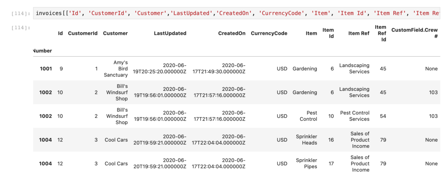This screenshot has width=444, height=179.
Task: Click the Item Ref Id value 54
Action: (x=383, y=116)
